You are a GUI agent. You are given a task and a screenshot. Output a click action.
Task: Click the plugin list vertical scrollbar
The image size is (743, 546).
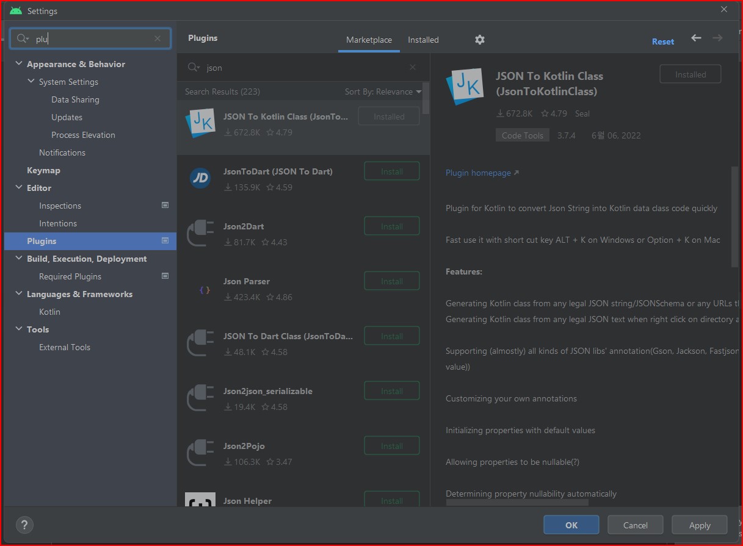coord(426,98)
